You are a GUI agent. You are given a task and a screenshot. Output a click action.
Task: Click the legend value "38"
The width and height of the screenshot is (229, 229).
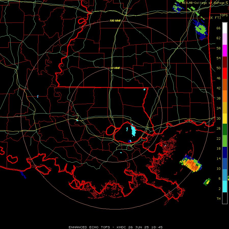coord(219,98)
